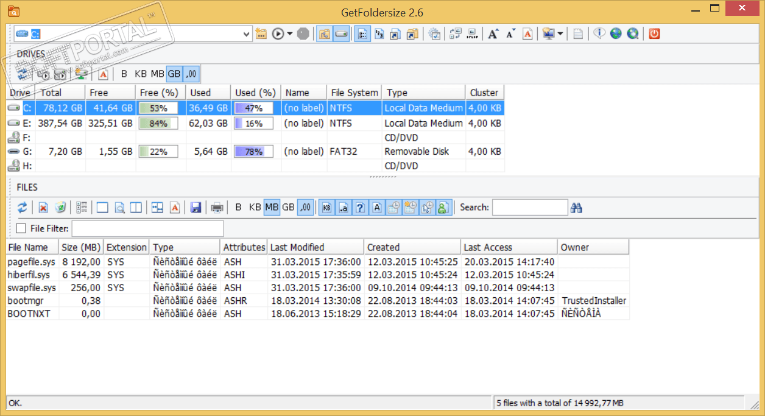Select the F: CD/DVD drive

(x=255, y=138)
